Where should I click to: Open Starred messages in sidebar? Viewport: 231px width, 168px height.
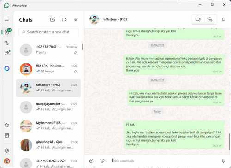7,125
